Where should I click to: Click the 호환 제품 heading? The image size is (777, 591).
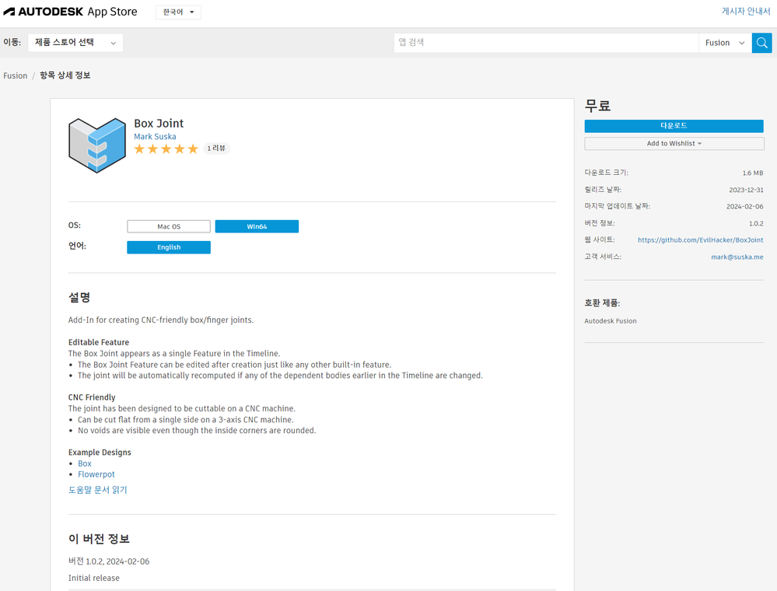pos(602,303)
